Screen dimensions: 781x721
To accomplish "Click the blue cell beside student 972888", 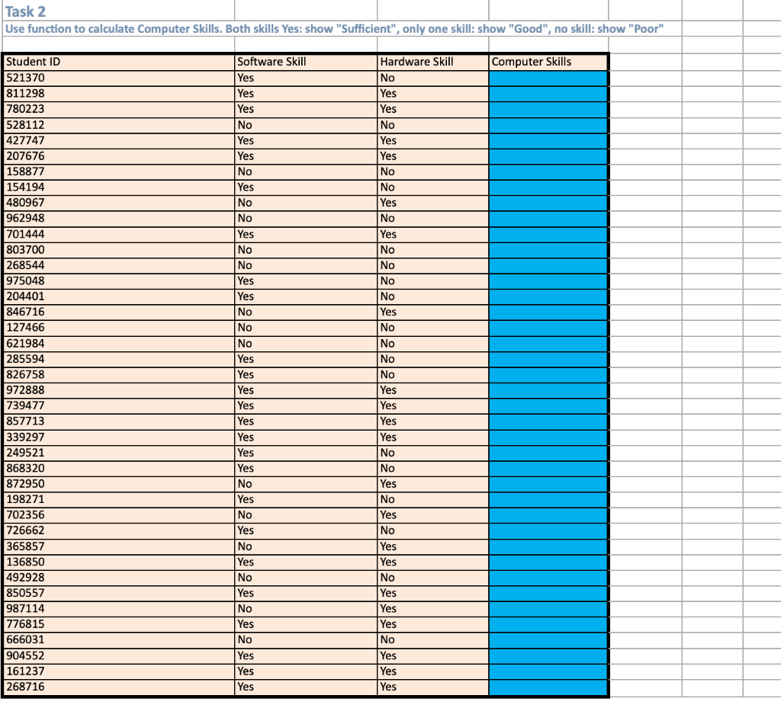I will 548,389.
